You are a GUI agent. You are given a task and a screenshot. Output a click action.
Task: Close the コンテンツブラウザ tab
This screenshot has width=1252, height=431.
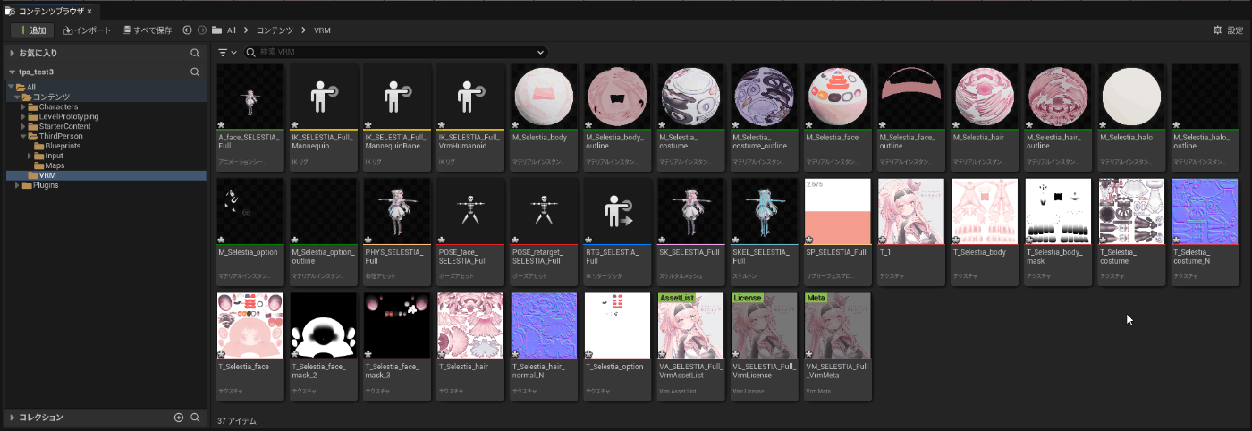pos(89,10)
